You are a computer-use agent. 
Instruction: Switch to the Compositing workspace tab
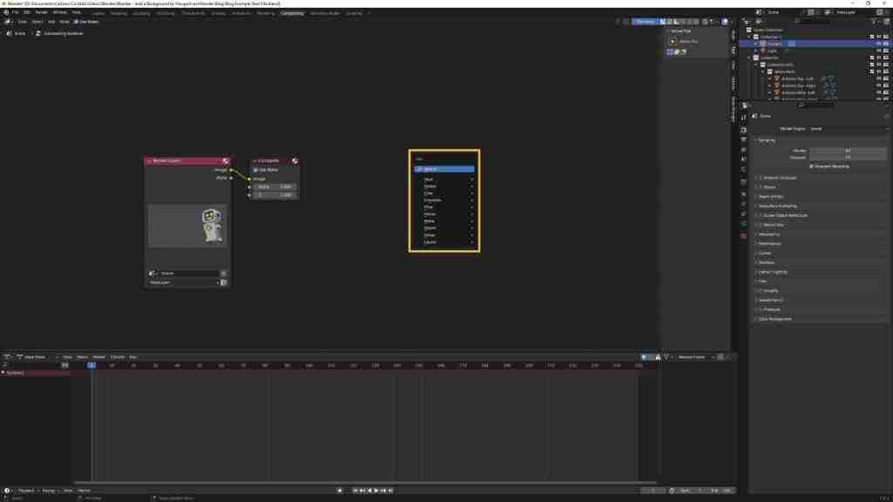[x=292, y=13]
